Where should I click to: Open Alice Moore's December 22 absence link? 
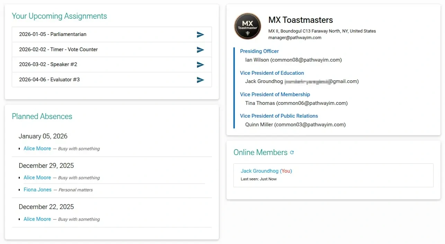[x=37, y=219]
